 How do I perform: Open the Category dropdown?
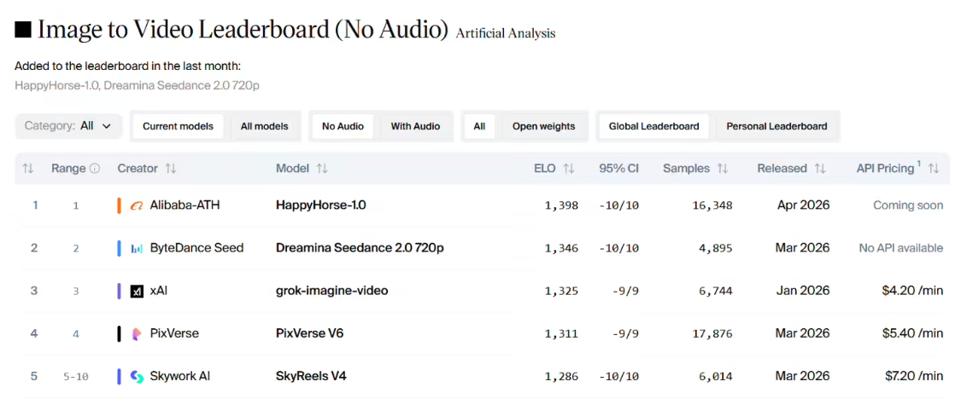coord(68,126)
